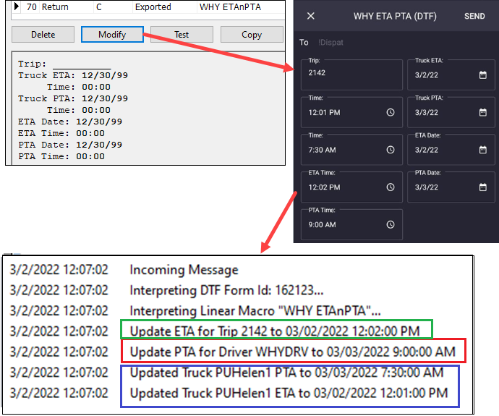Select 'Update ETA for Trip 2142' log line

[275, 331]
